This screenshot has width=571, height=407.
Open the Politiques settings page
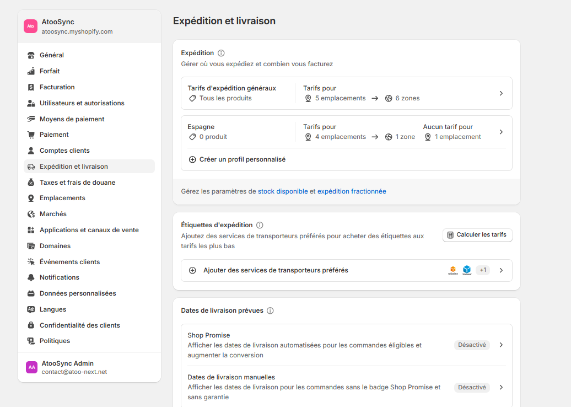(x=89, y=341)
